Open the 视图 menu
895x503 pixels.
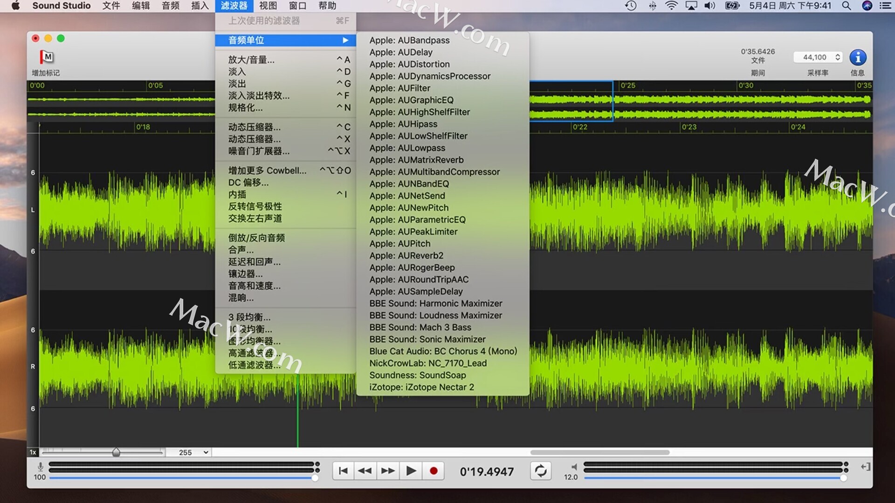(268, 6)
